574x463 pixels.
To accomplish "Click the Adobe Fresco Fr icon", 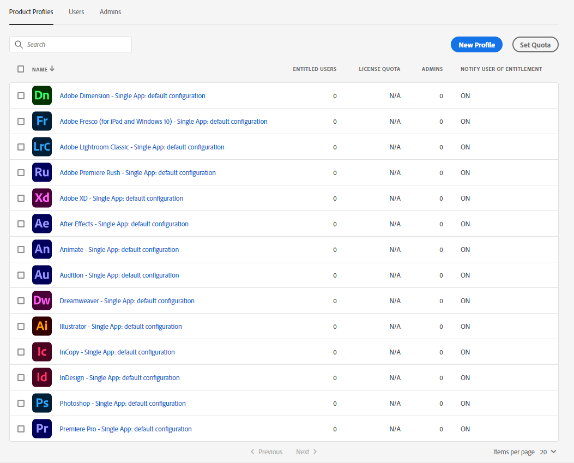I will tap(42, 121).
